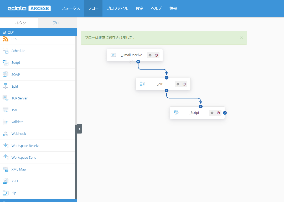Click the フローは正常に保存されました message
Viewport: 284px width, 202px height.
pyautogui.click(x=110, y=38)
